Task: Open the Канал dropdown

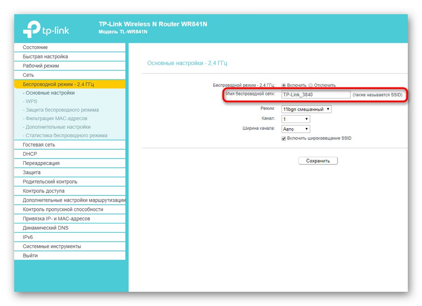Action: click(296, 119)
